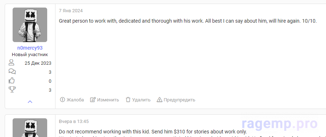Click the messages speech bubbles icon

click(x=12, y=72)
